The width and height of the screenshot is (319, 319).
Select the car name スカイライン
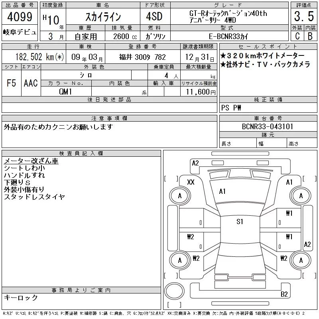pyautogui.click(x=103, y=17)
